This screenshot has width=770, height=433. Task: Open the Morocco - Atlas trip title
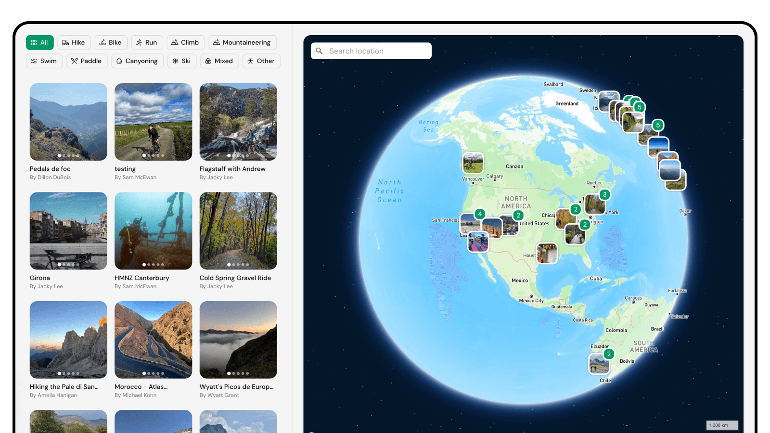pyautogui.click(x=141, y=387)
